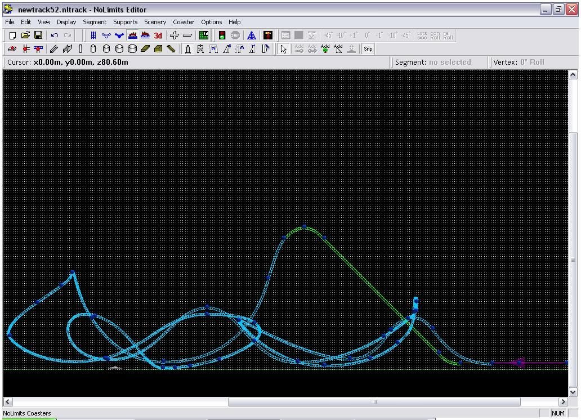Click the Cursor coordinates readout
581x420 pixels.
click(x=68, y=62)
